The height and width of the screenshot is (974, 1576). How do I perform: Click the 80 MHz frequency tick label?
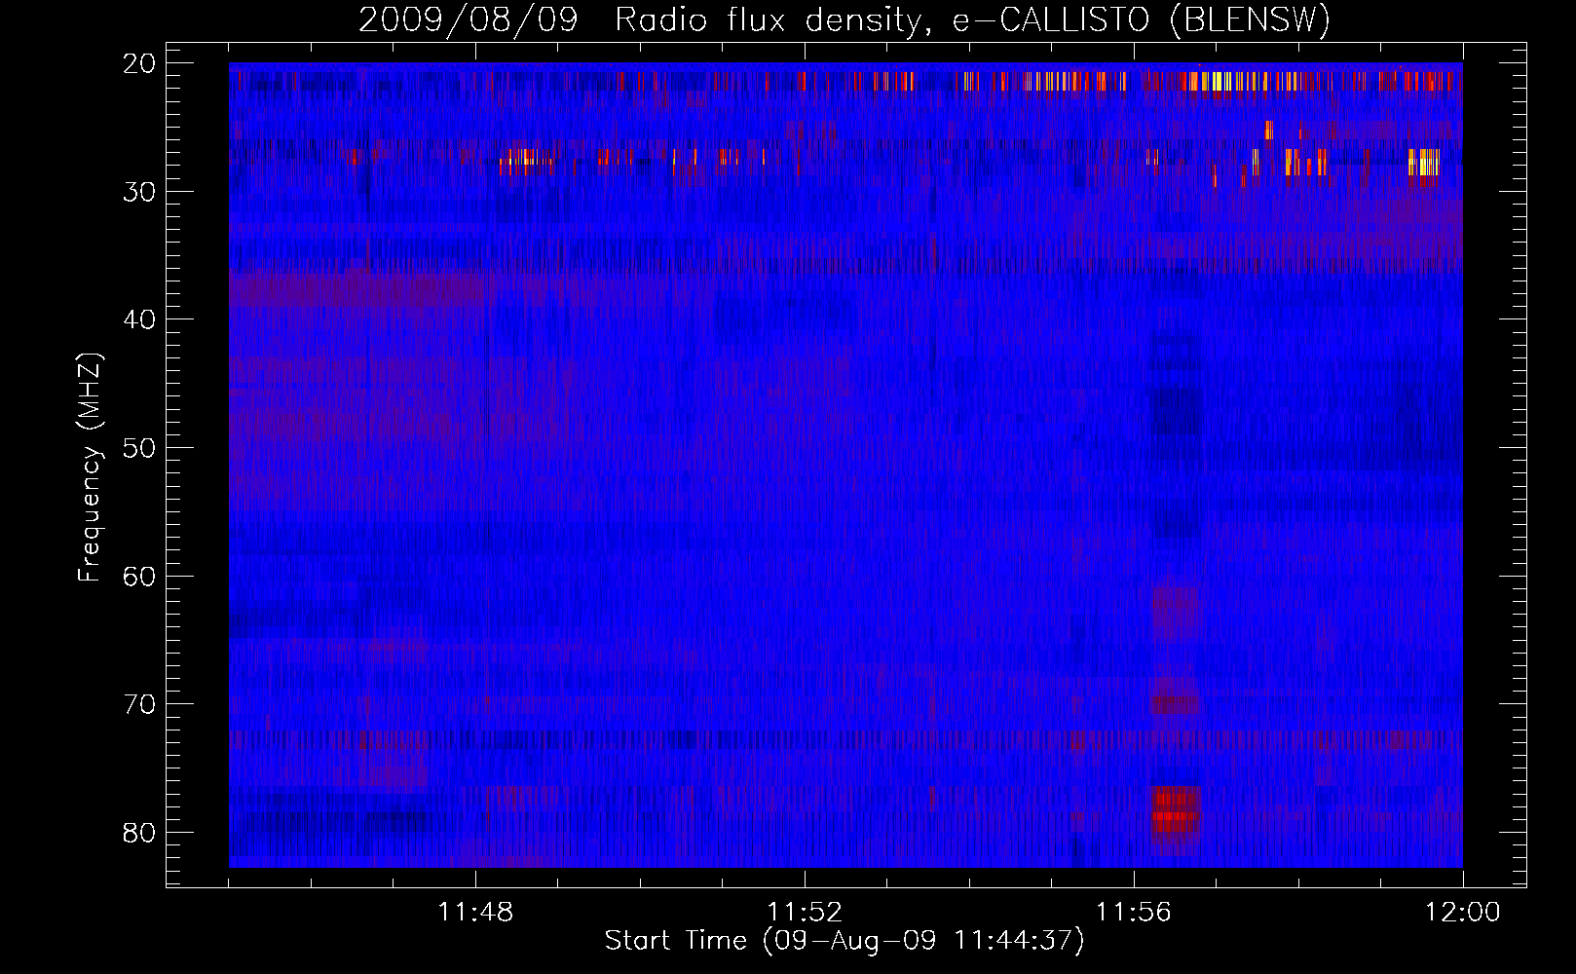[140, 833]
